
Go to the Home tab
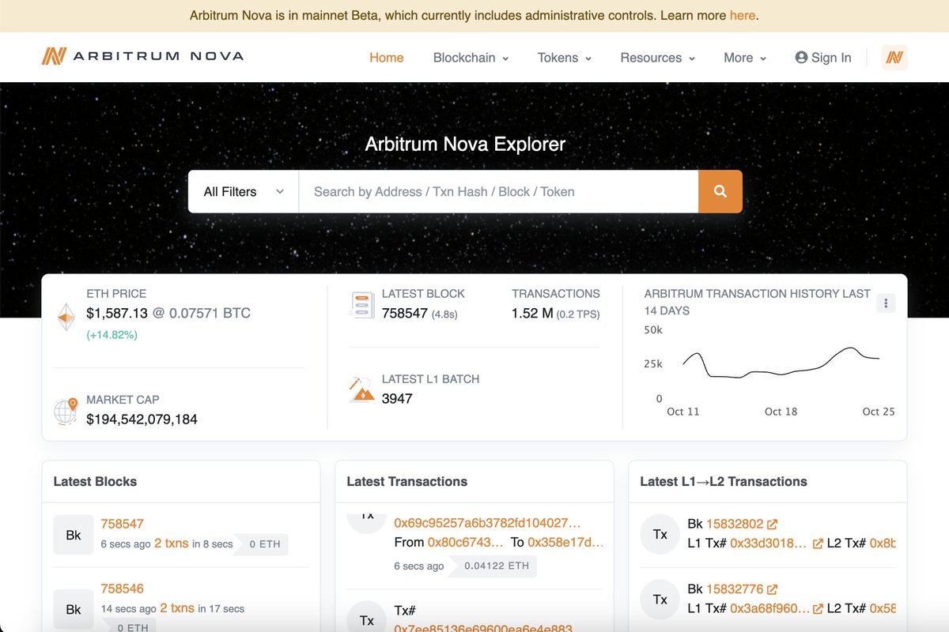387,58
